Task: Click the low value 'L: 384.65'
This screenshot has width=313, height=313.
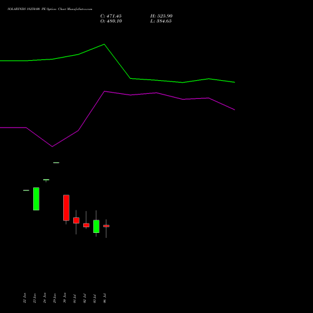Action: click(161, 21)
